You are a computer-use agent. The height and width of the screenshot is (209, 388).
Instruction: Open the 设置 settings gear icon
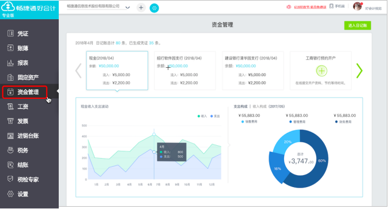[x=10, y=194]
